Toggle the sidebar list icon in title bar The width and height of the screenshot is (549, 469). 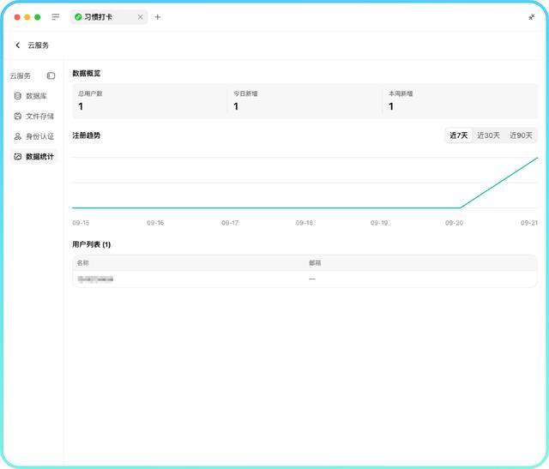55,17
